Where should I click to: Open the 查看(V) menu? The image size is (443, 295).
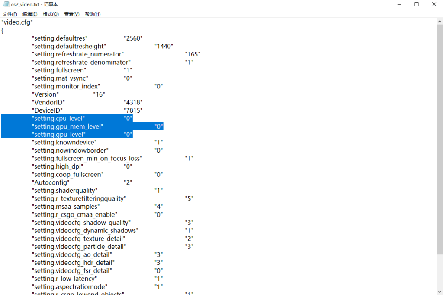pos(72,14)
